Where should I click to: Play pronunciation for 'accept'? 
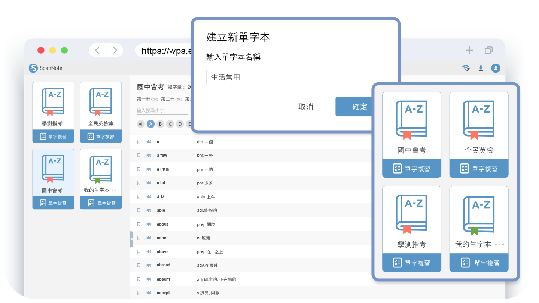point(149,293)
